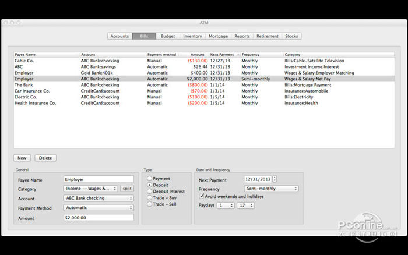The width and height of the screenshot is (408, 255).
Task: Select the Bills tab
Action: point(144,36)
